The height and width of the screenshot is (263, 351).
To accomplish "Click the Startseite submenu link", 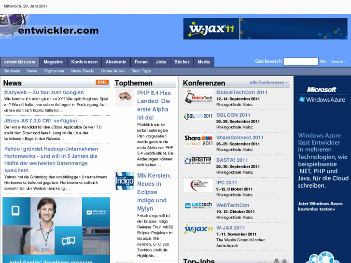I will (12, 71).
